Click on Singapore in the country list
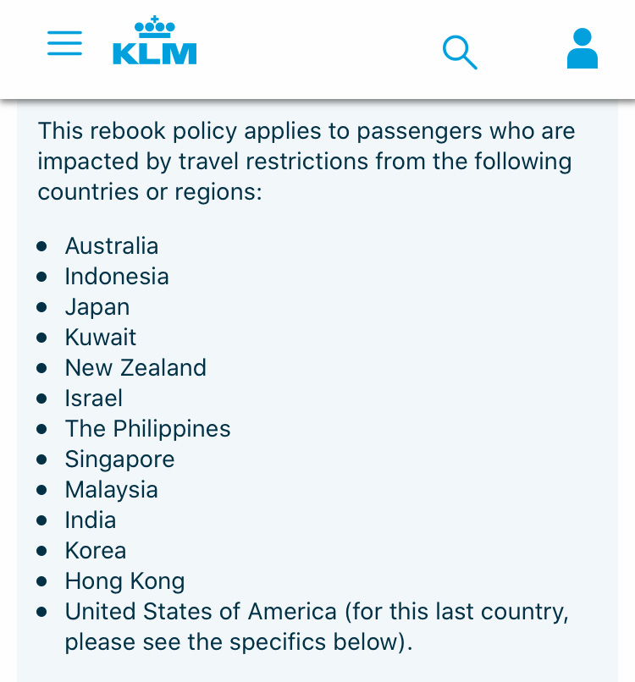Screen dimensions: 635x682 [119, 459]
